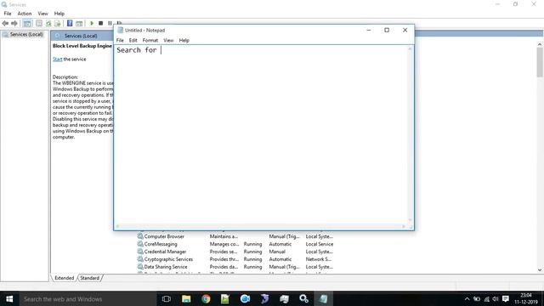Click the green Start Service play icon

[92, 23]
